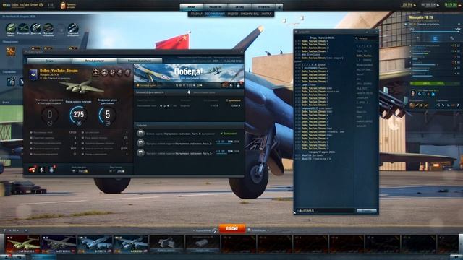The image size is (463, 260).
Task: Click the barrel container tile in carousel
Action: [x=203, y=244]
